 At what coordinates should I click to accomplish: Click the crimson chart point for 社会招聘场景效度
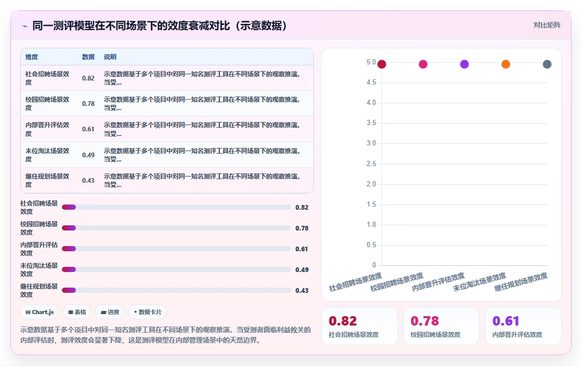coord(381,64)
